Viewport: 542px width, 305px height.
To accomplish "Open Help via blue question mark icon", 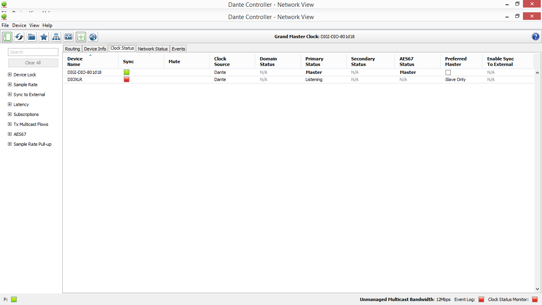I will [535, 37].
